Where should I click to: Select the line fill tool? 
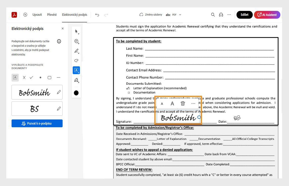point(58,78)
